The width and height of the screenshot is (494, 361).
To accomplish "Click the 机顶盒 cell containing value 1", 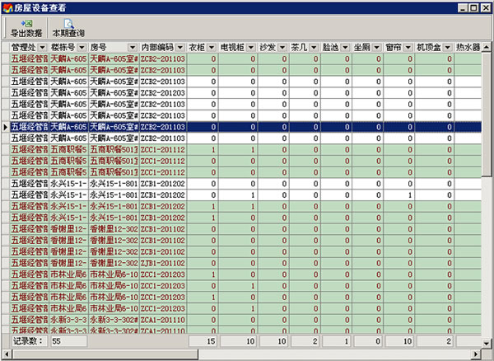I will click(x=432, y=195).
